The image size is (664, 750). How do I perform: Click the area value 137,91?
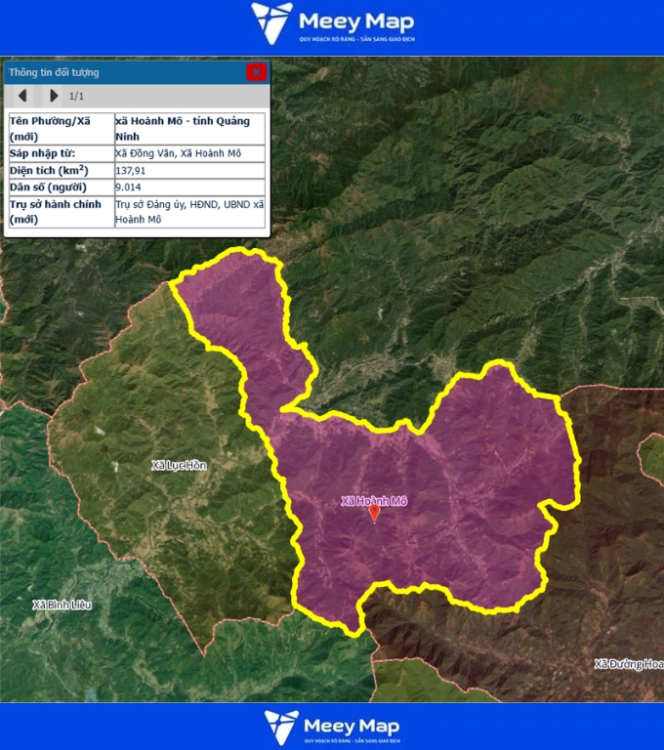click(x=132, y=171)
